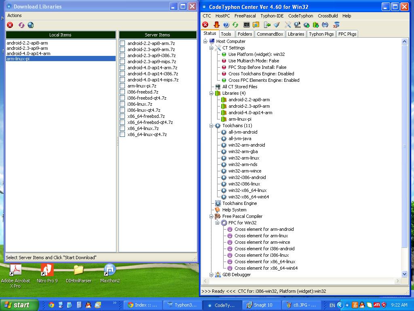Switch to the Typhon Pkgs tab

pos(321,34)
